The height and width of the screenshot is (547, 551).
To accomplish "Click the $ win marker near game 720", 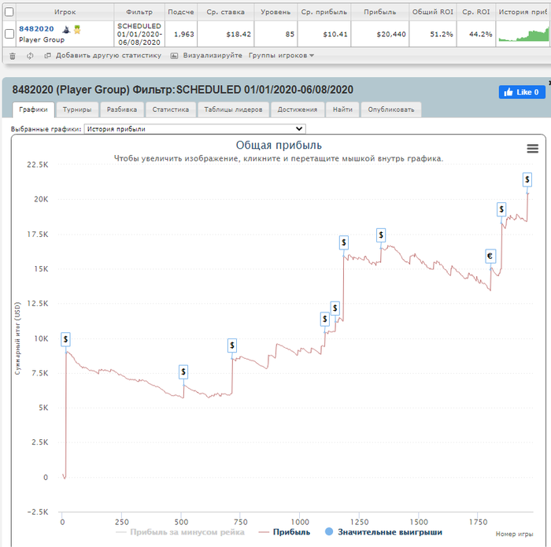I will (x=232, y=346).
